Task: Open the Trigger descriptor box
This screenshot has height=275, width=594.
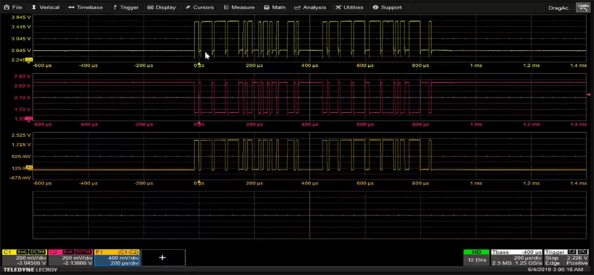Action: pyautogui.click(x=567, y=258)
